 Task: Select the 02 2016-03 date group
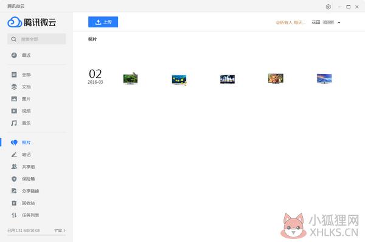pos(96,76)
